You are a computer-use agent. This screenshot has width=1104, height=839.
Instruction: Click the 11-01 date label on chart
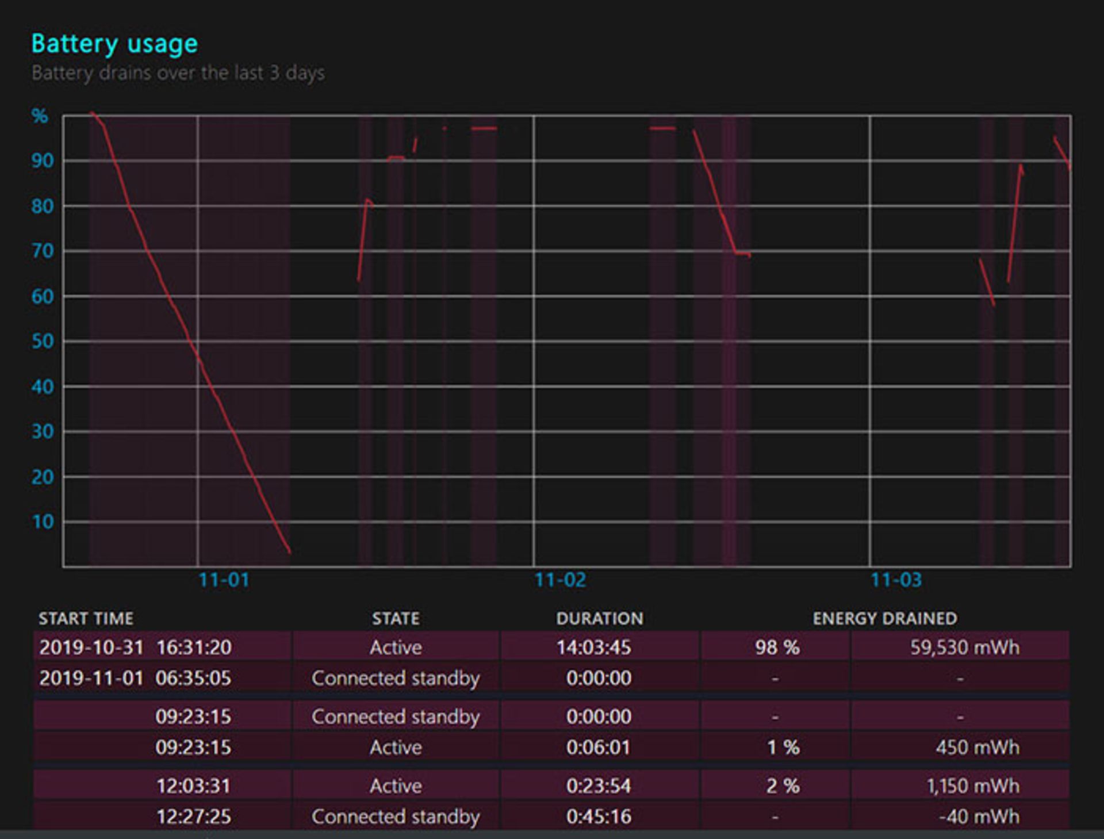224,580
